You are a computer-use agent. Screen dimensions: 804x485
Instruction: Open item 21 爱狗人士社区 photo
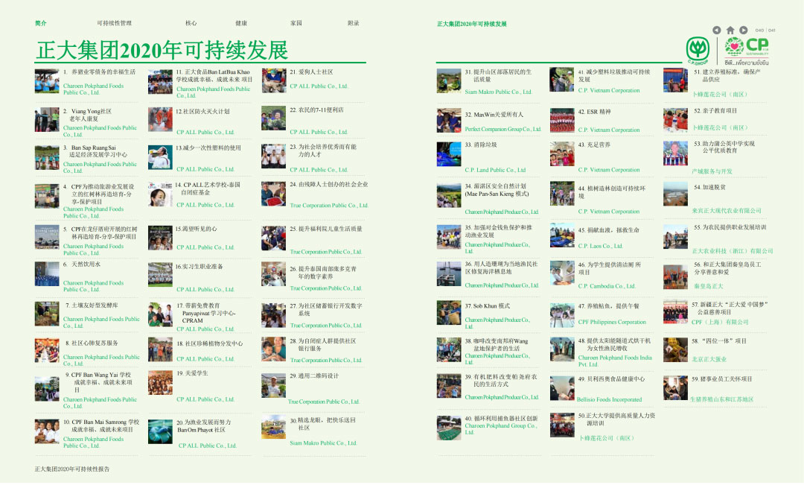[x=273, y=80]
